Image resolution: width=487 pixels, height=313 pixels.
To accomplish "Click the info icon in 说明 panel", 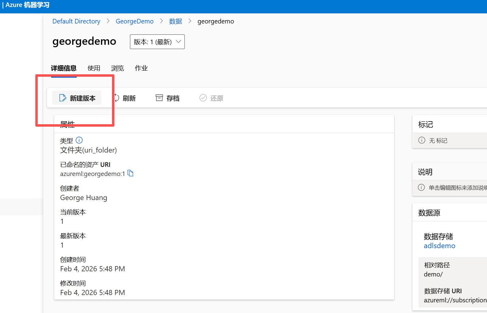I will tap(421, 187).
